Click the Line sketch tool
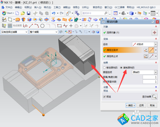The width and height of the screenshot is (160, 127). click(x=31, y=26)
